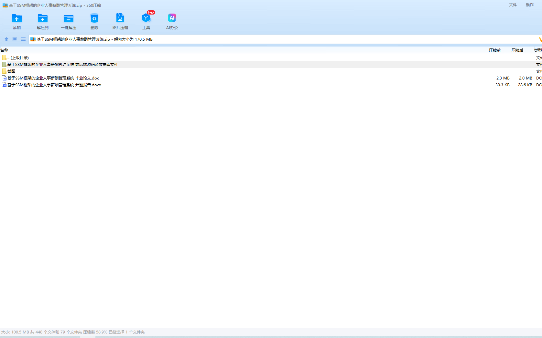Image resolution: width=542 pixels, height=338 pixels.
Task: Switch to list view mode
Action: pyautogui.click(x=23, y=39)
